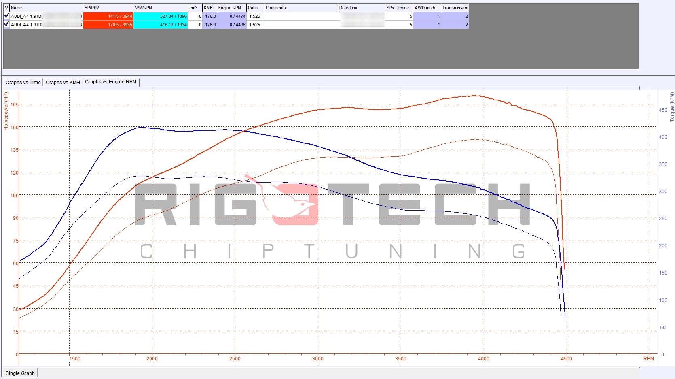Viewport: 675px width, 379px height.
Task: Click the SPx Device value in the 141.5 HP row
Action: [x=399, y=16]
